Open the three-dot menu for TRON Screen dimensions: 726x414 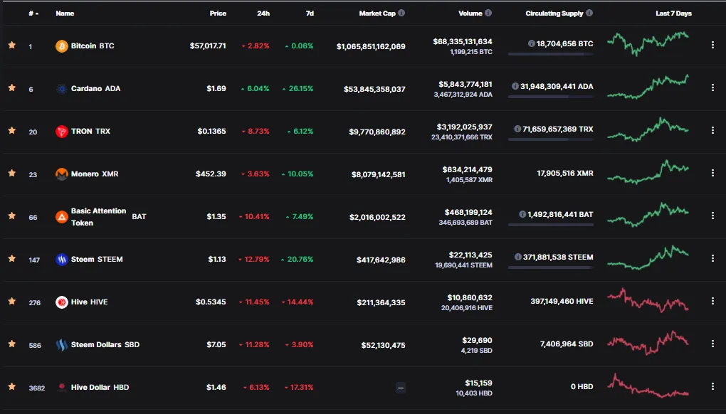[712, 130]
